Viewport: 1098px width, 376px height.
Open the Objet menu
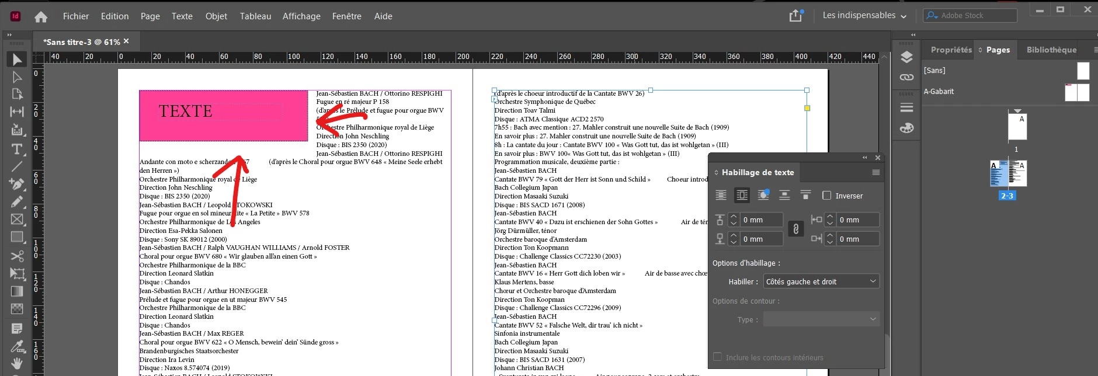tap(216, 16)
